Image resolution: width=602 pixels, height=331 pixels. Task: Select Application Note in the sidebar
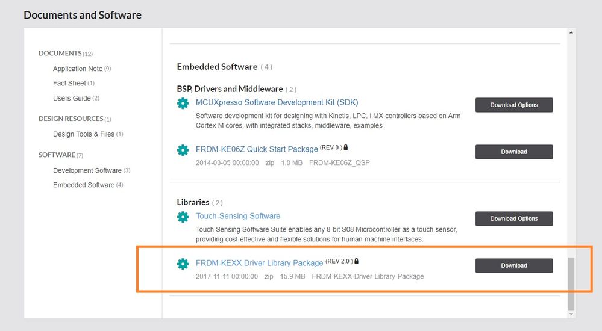tap(78, 69)
